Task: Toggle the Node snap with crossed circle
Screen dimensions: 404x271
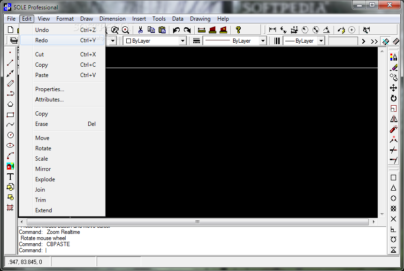Action: 393,209
